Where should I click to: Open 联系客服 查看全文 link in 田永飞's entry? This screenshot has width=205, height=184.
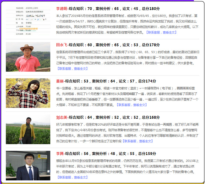[72, 69]
